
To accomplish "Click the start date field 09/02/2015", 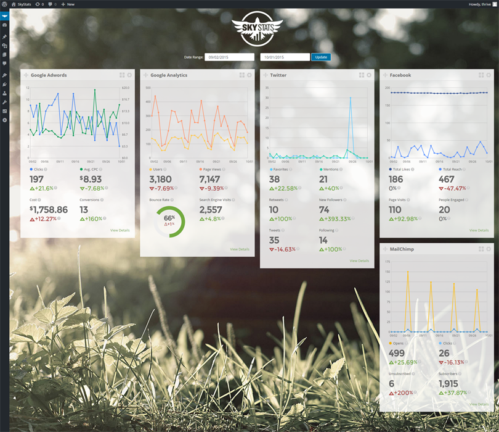I will [229, 57].
